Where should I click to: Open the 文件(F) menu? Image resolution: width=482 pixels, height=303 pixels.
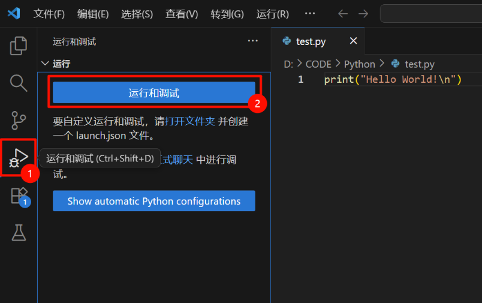49,14
